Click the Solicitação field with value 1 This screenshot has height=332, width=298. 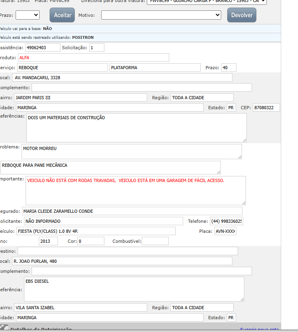(x=96, y=48)
